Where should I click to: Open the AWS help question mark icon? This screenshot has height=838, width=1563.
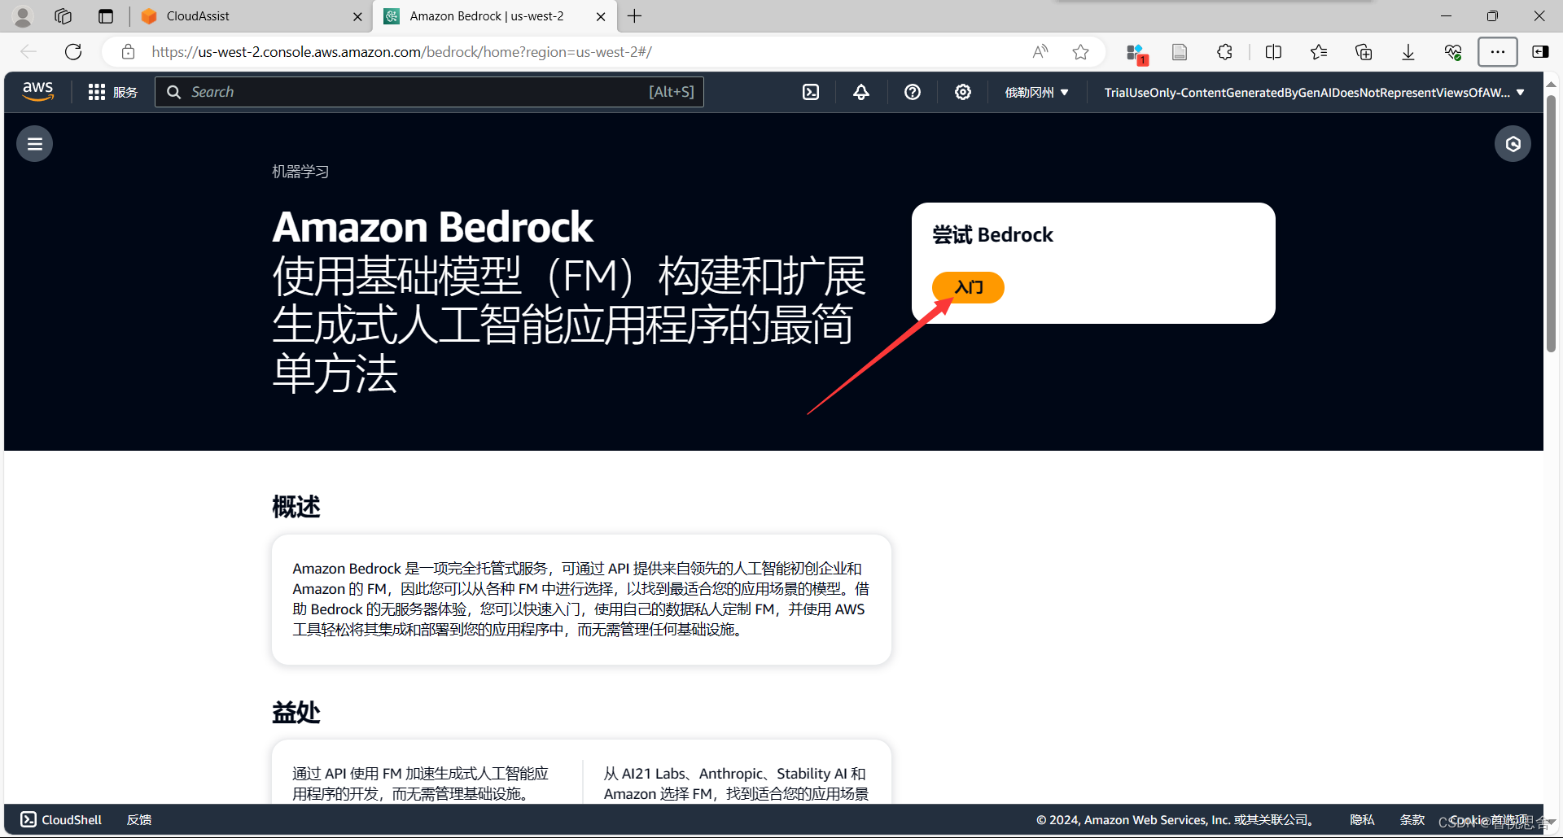(x=913, y=92)
